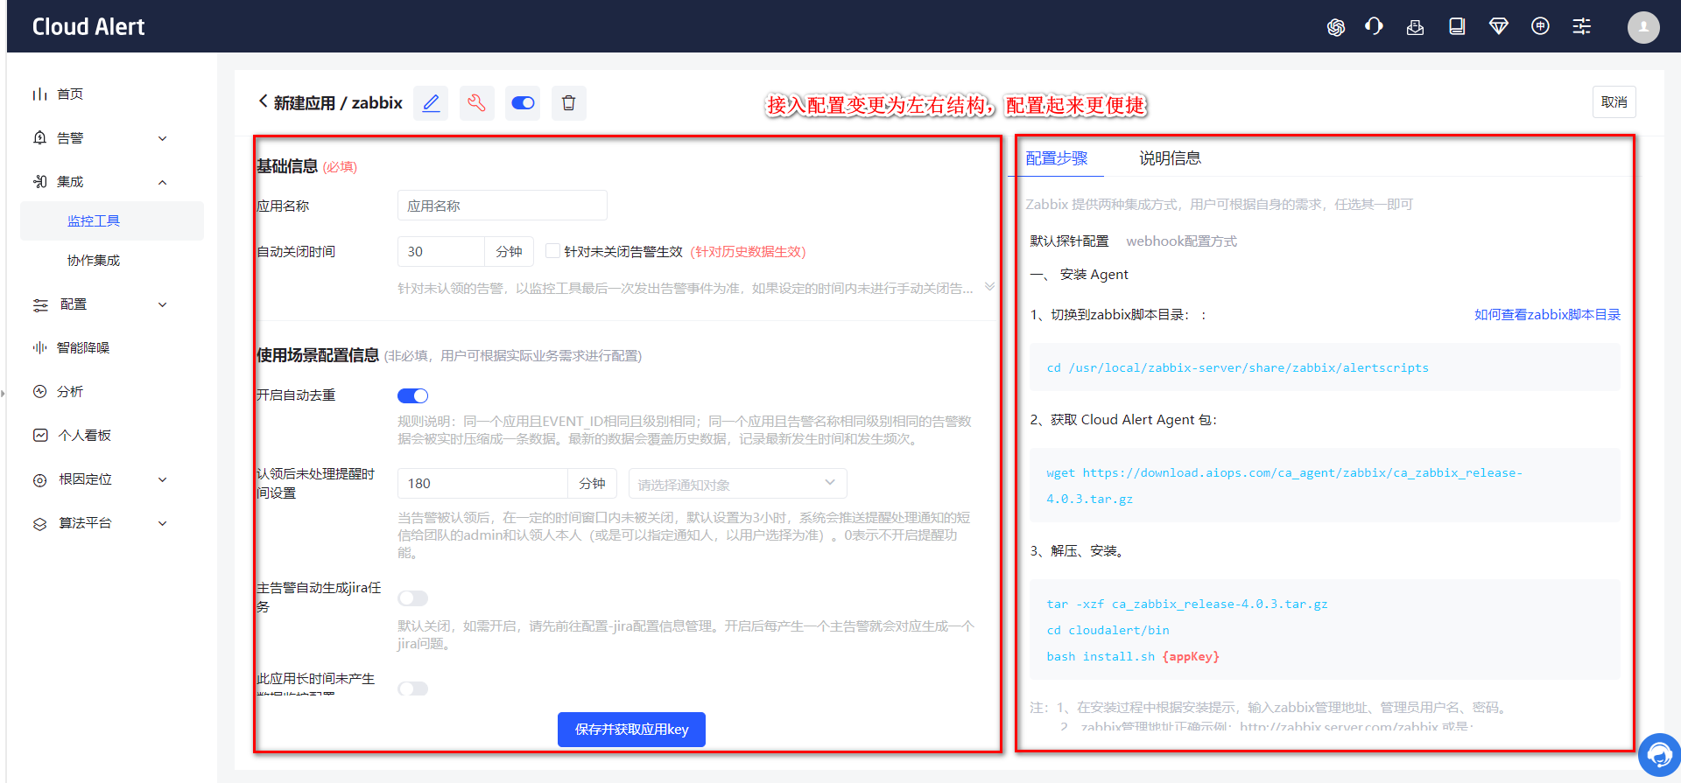This screenshot has width=1681, height=783.
Task: Click the reminder time field showing 180
Action: coord(482,483)
